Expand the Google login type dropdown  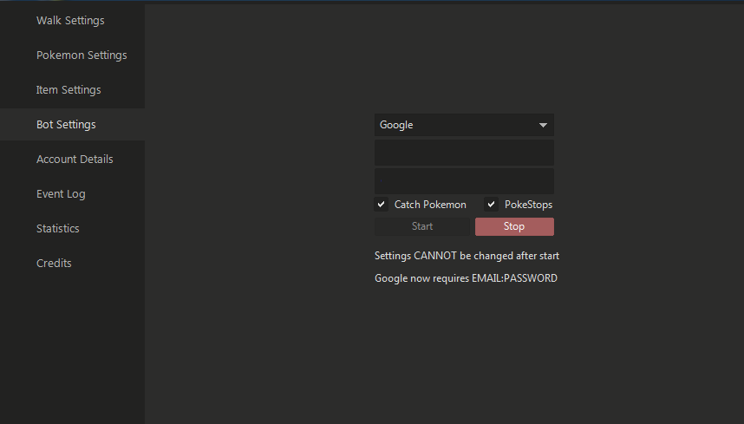(x=463, y=125)
